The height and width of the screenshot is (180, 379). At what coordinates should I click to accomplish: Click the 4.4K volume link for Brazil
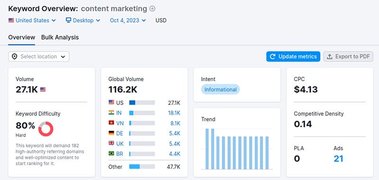(175, 154)
